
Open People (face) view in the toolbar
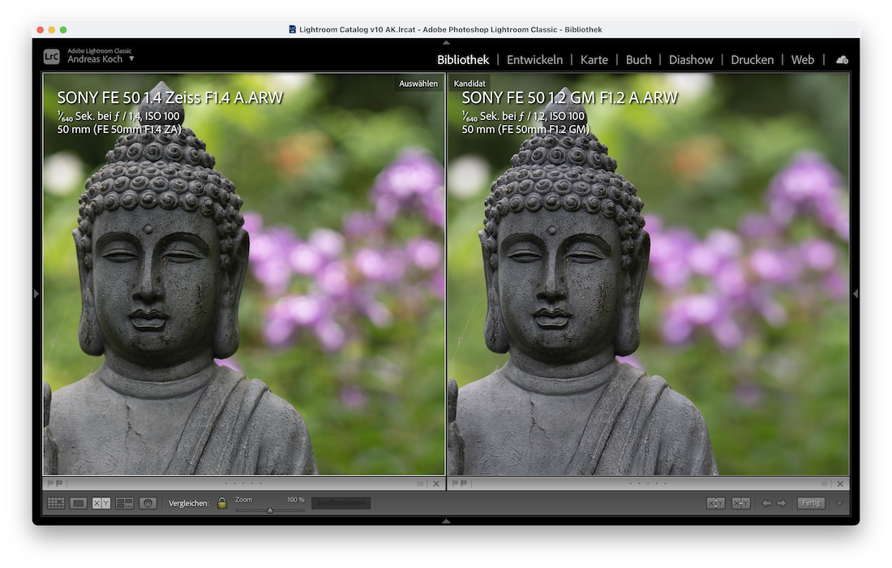[148, 503]
